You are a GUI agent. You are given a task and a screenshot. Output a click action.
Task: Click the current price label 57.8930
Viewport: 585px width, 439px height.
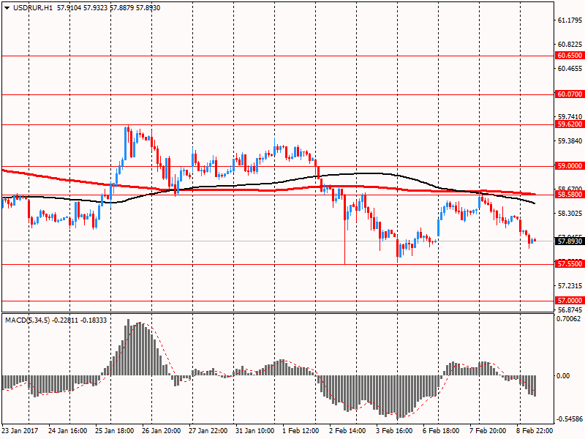pos(569,241)
